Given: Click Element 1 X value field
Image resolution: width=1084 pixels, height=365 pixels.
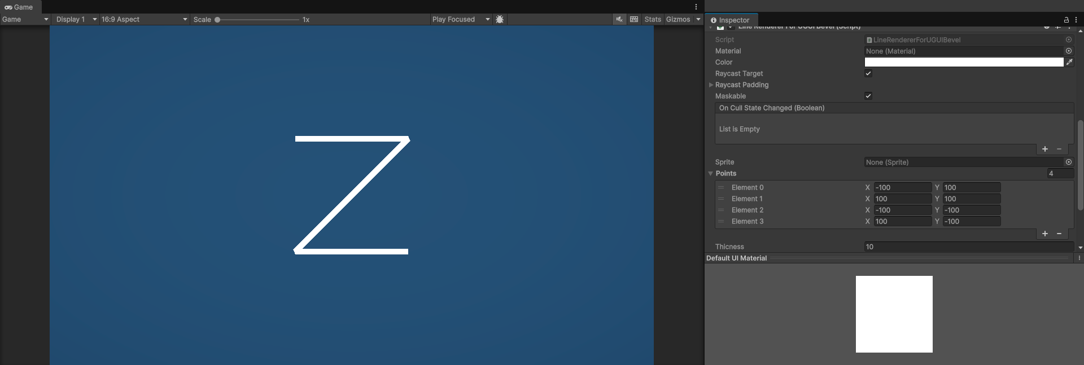Looking at the screenshot, I should [x=903, y=199].
